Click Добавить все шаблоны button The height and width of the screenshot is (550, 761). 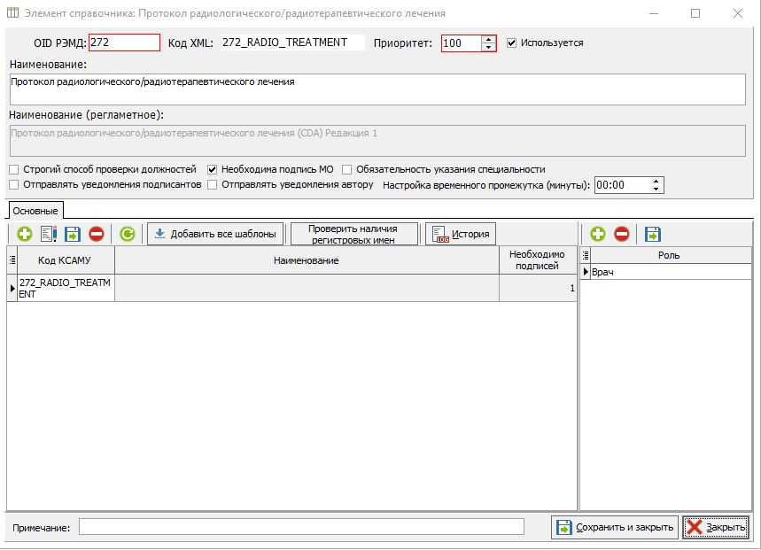point(215,234)
